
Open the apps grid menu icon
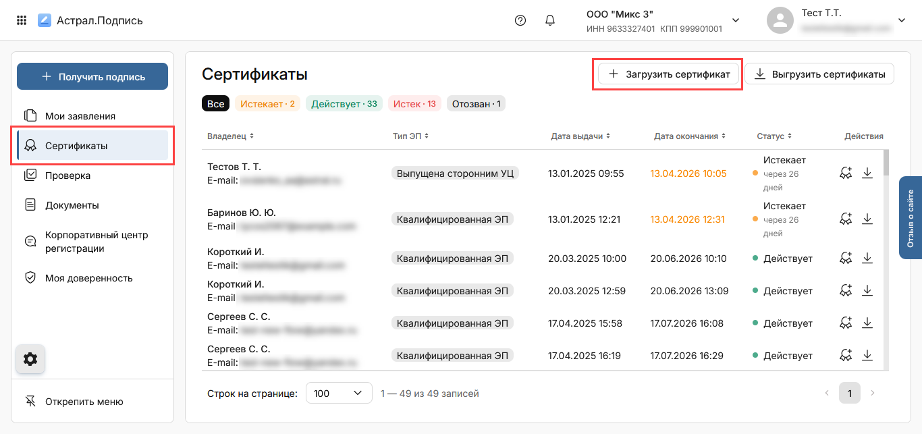pos(22,20)
